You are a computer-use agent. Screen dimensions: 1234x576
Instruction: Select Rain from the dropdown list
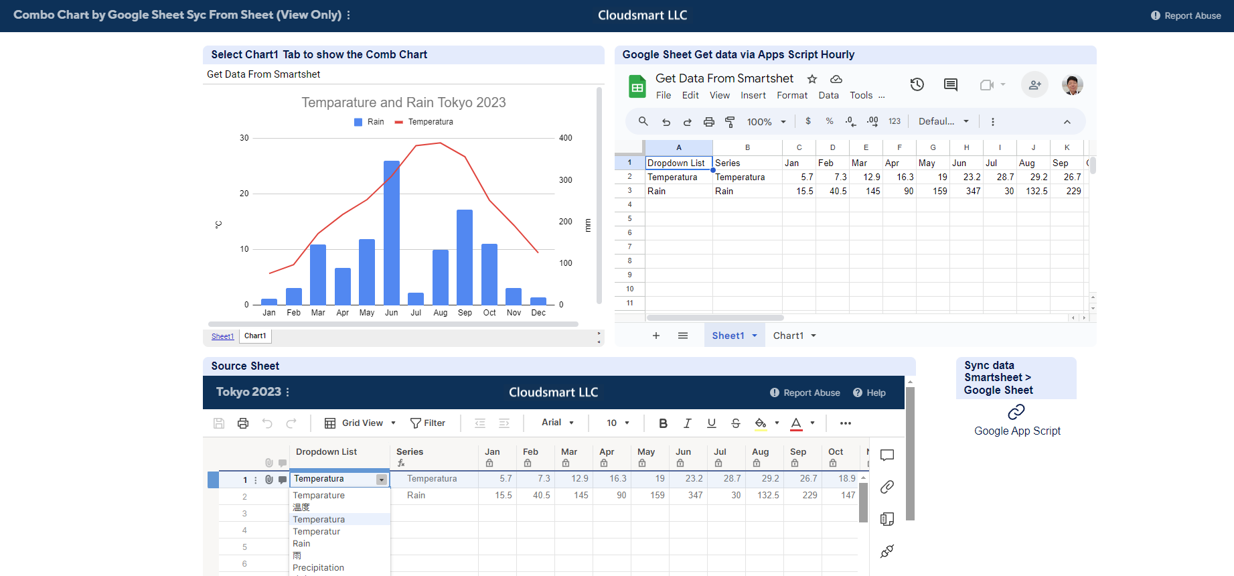pyautogui.click(x=339, y=544)
